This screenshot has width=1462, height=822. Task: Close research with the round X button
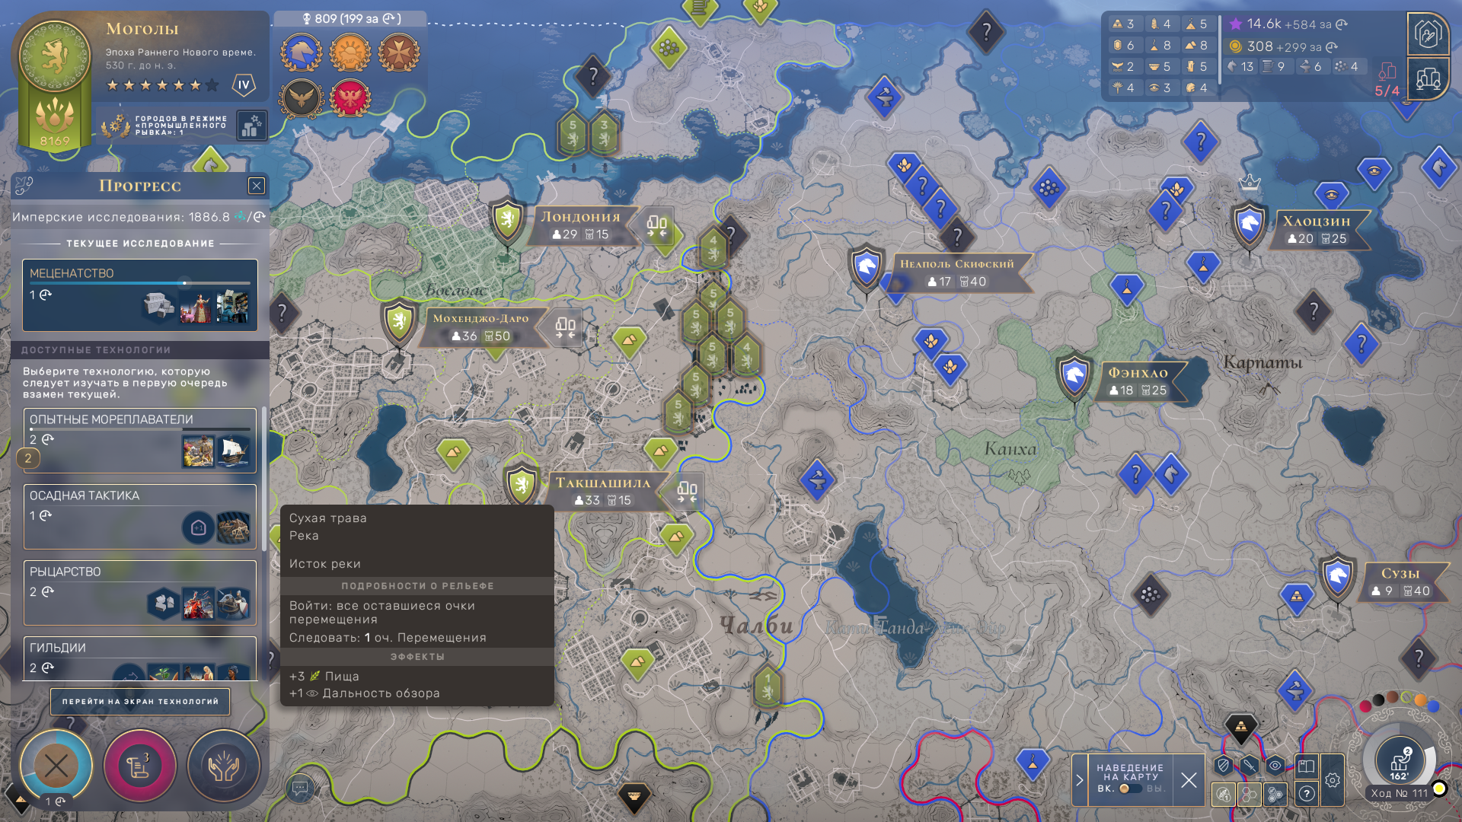tap(56, 766)
